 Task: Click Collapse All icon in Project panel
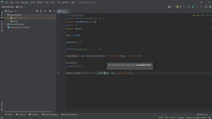(45, 11)
